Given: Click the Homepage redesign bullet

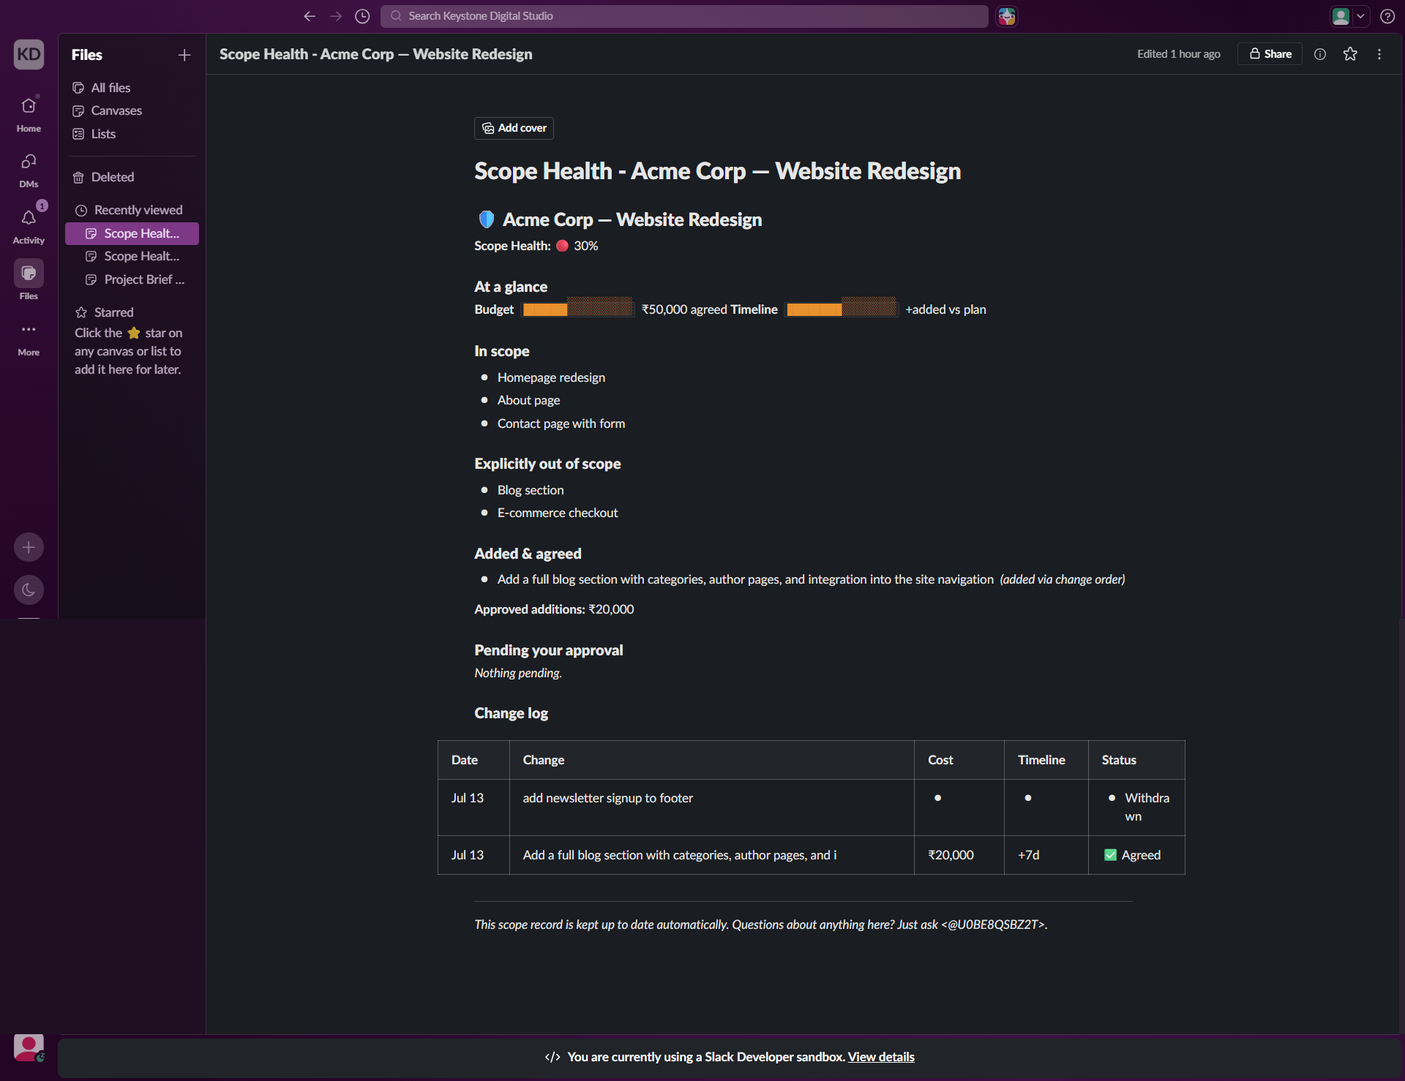Looking at the screenshot, I should click(x=551, y=377).
